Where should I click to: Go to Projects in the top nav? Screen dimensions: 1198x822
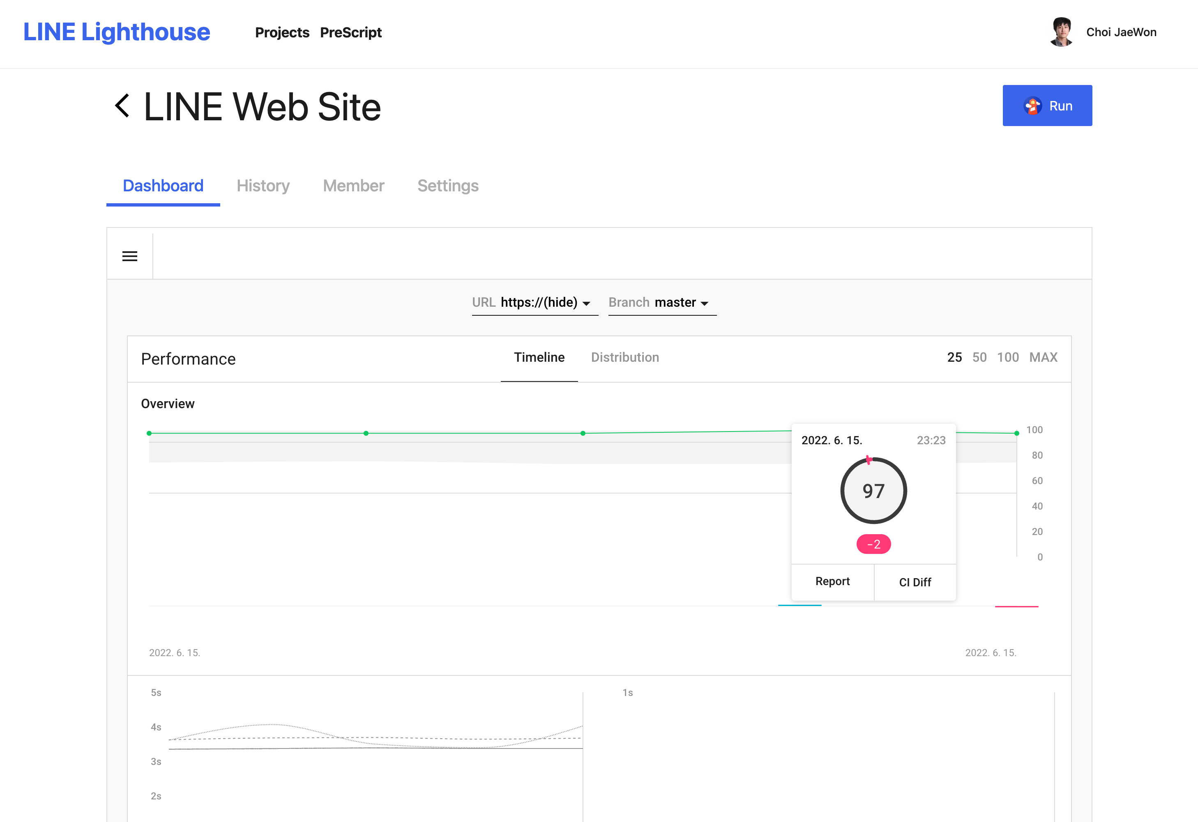282,32
